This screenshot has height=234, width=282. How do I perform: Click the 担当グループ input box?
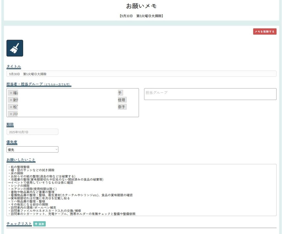pyautogui.click(x=210, y=94)
